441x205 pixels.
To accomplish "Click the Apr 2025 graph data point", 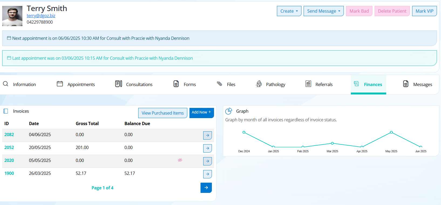I will 362,147.
